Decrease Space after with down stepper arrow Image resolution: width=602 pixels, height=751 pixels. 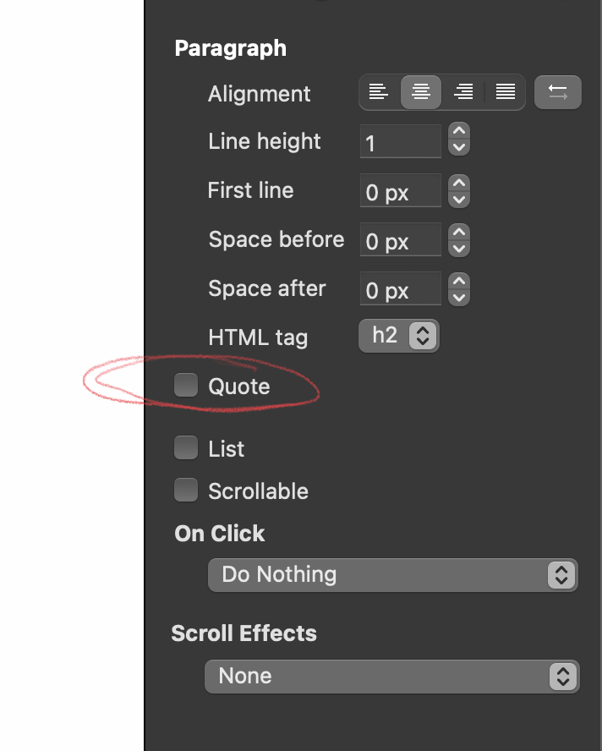click(458, 298)
